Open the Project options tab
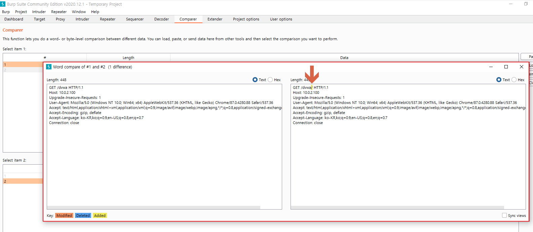 (x=246, y=19)
